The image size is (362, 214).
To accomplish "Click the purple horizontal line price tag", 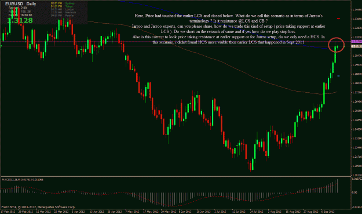I will 356,41.
